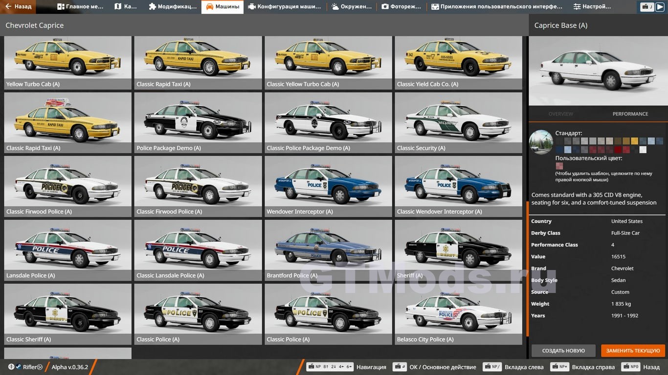This screenshot has width=668, height=375.
Task: Choose the Classic Police Package Demo (A) car
Action: (328, 123)
